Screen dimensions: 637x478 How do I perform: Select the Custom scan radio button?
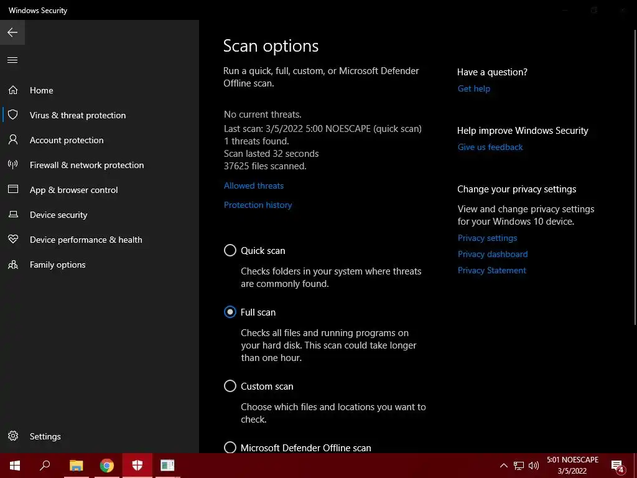click(x=230, y=386)
